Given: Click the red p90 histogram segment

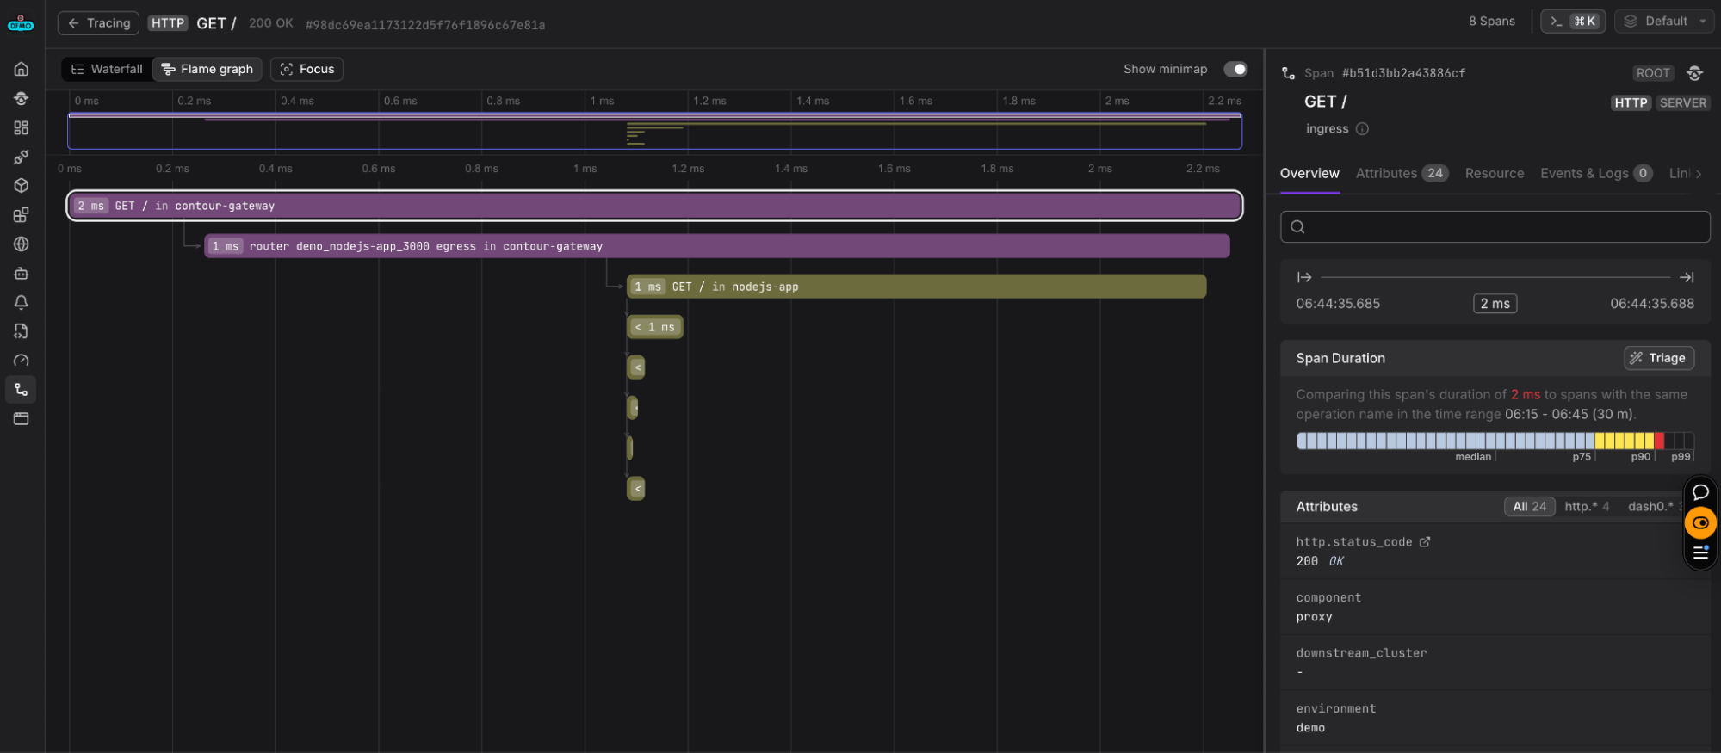Looking at the screenshot, I should click(1659, 441).
